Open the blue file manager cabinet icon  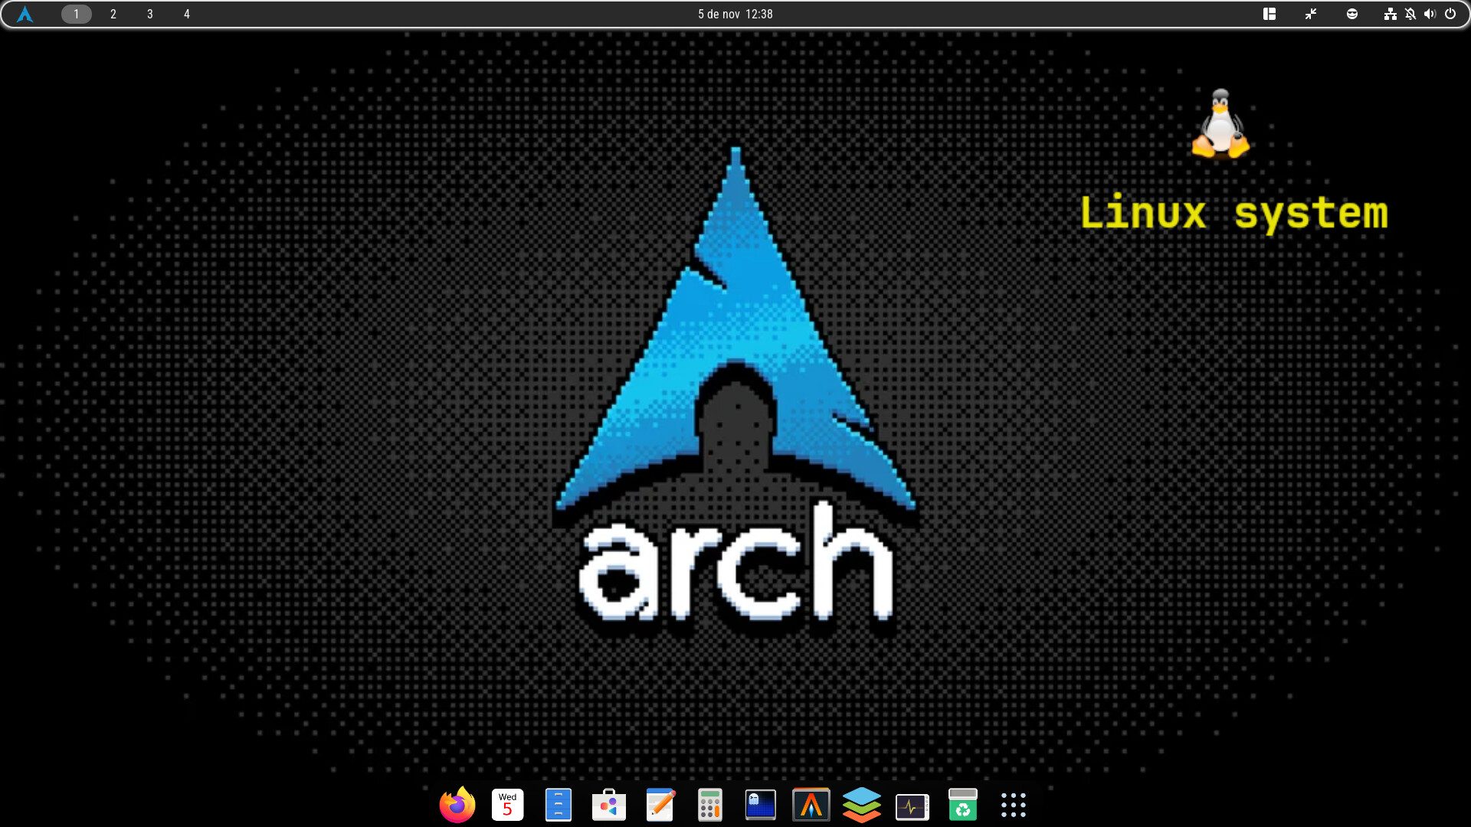(559, 805)
